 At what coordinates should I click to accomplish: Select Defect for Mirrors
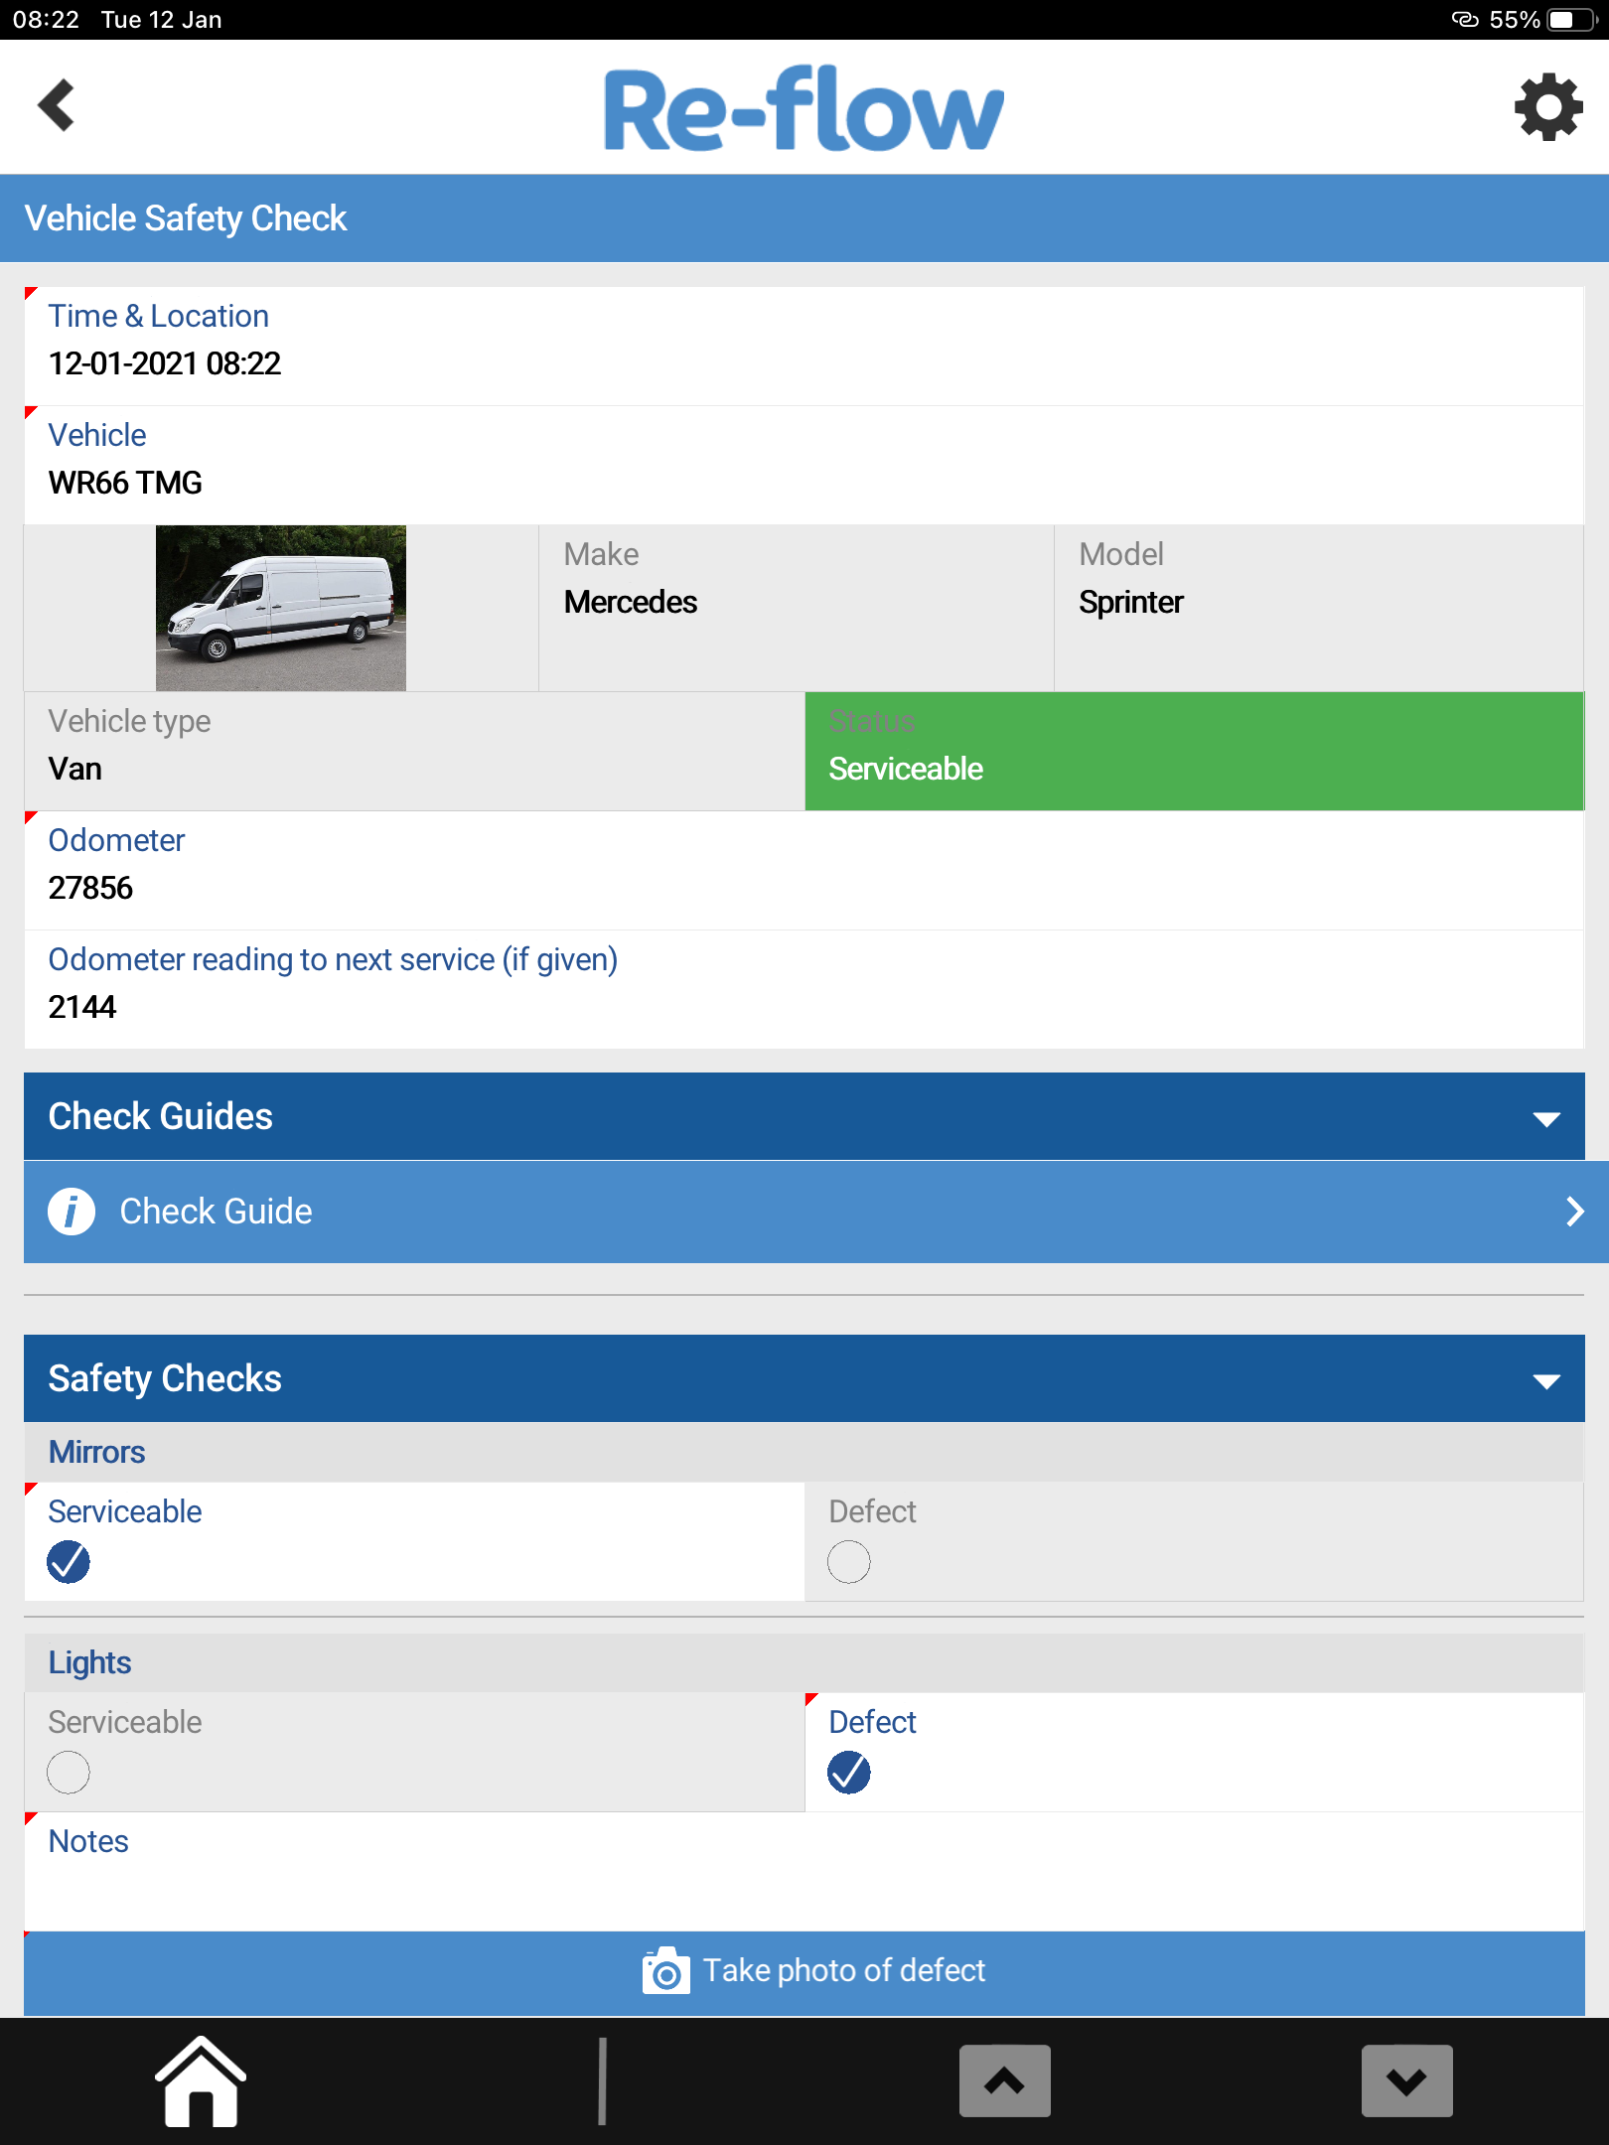849,1562
